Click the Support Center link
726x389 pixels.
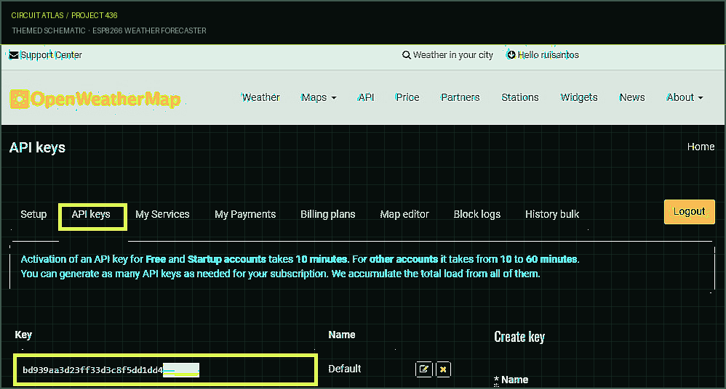point(51,55)
